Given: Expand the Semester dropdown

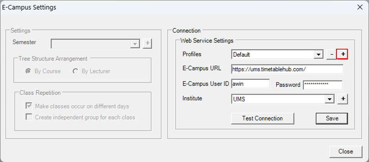Looking at the screenshot, I should pyautogui.click(x=135, y=44).
